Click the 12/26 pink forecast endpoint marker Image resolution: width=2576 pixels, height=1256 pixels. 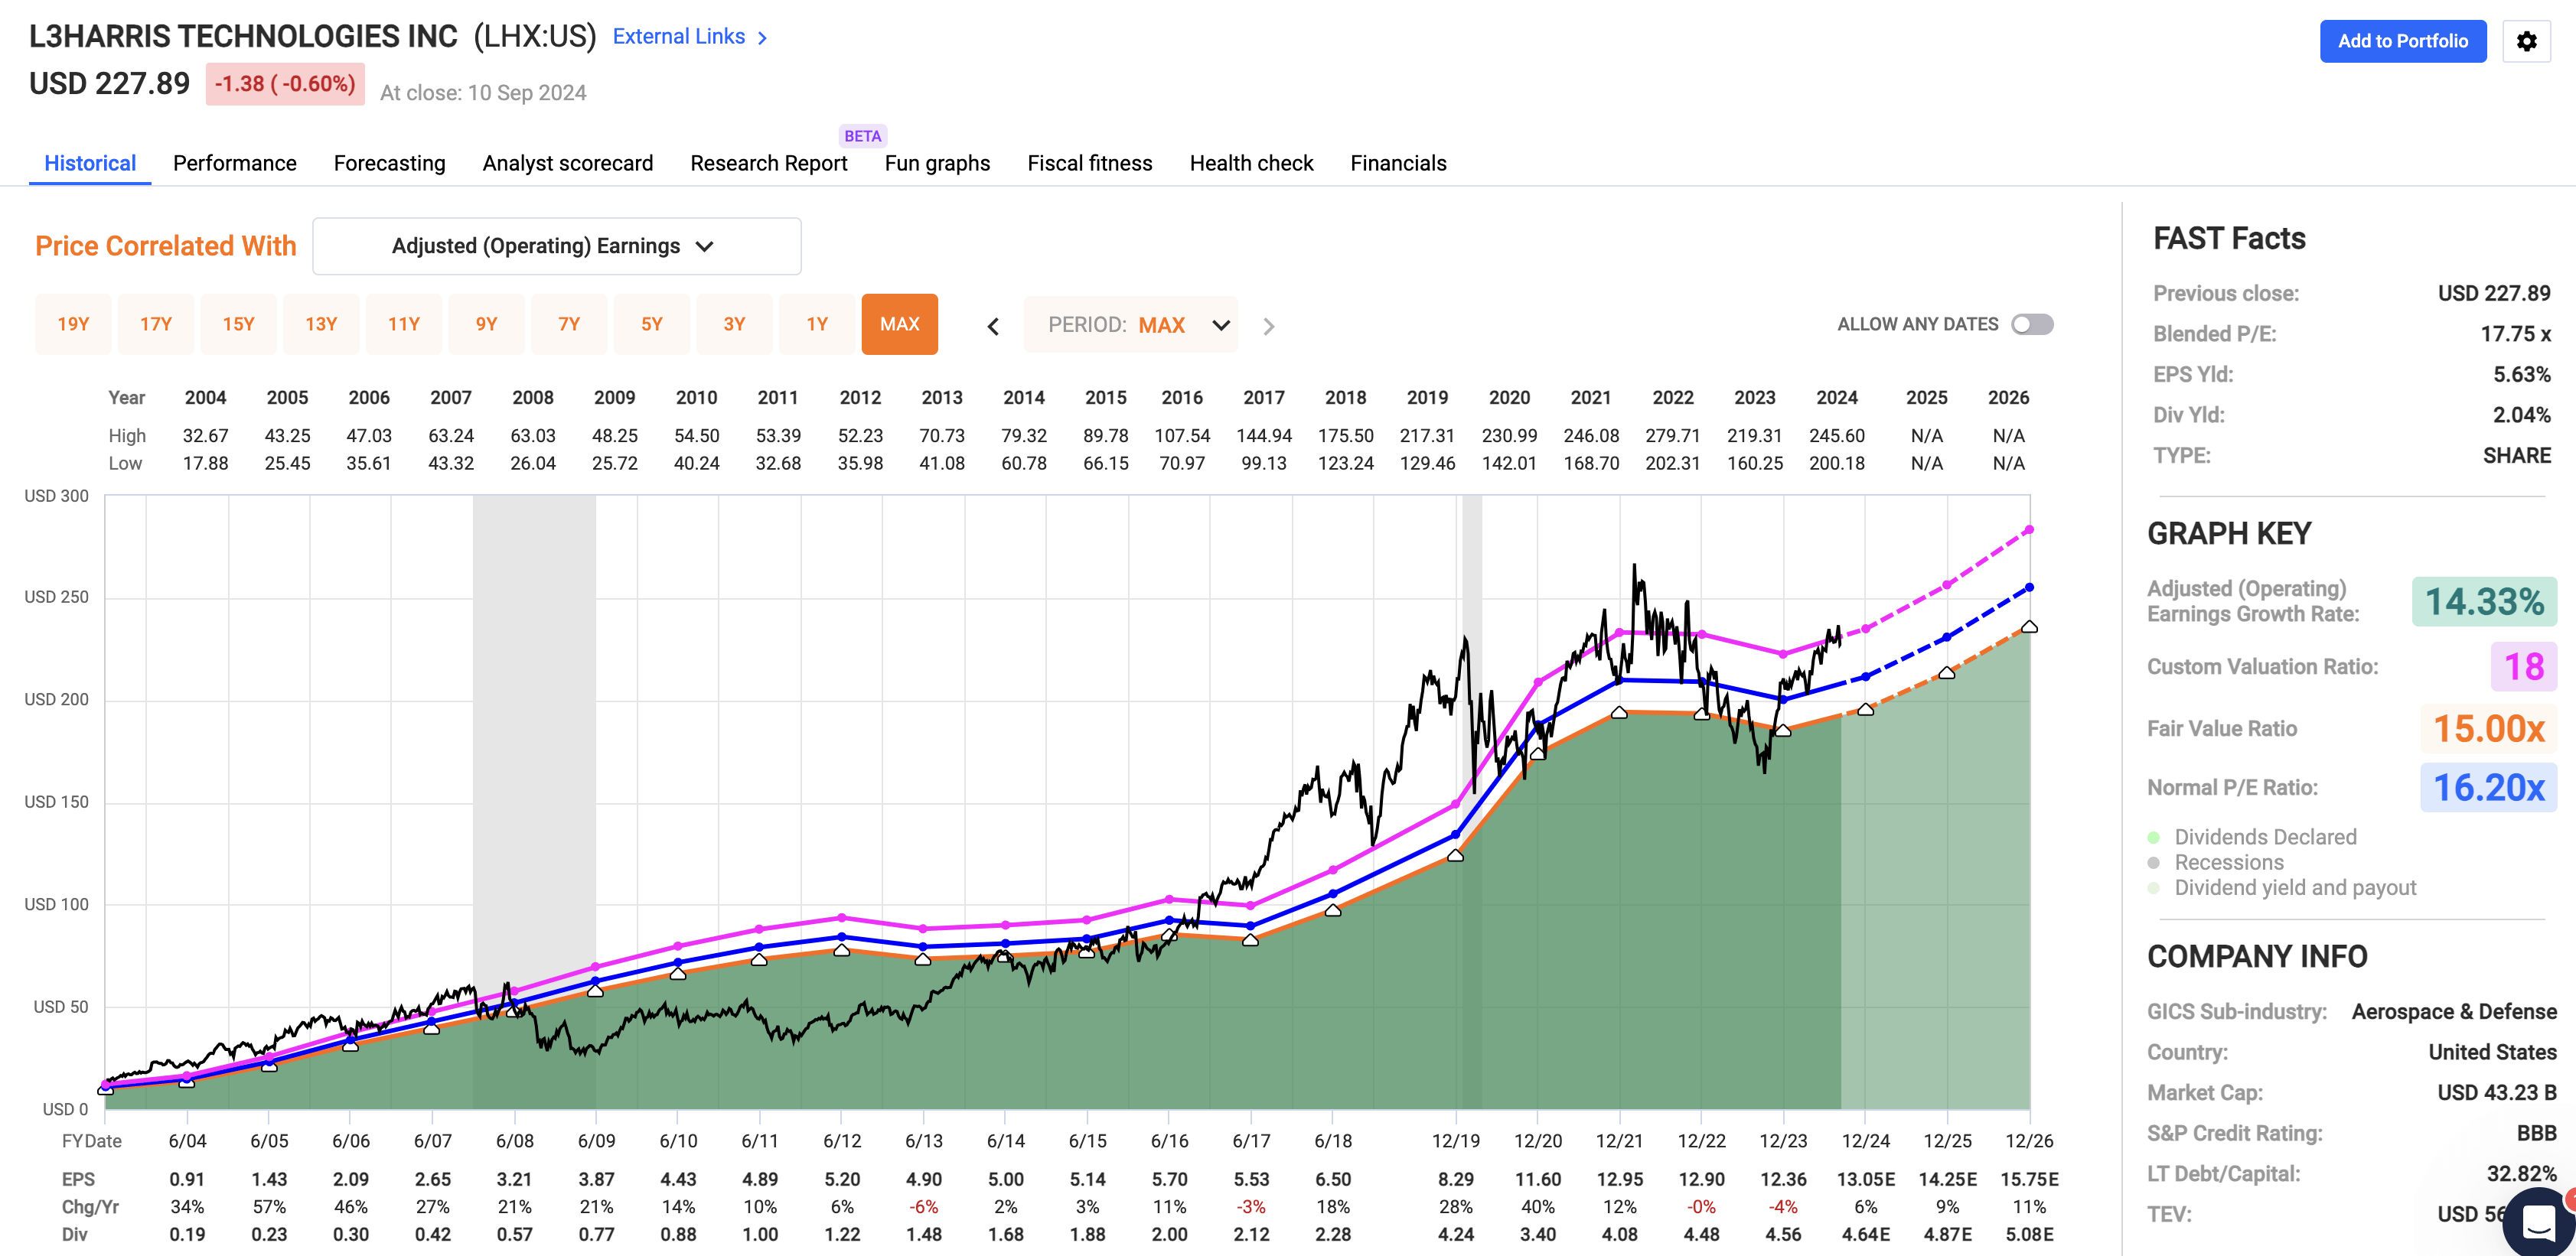point(2029,529)
